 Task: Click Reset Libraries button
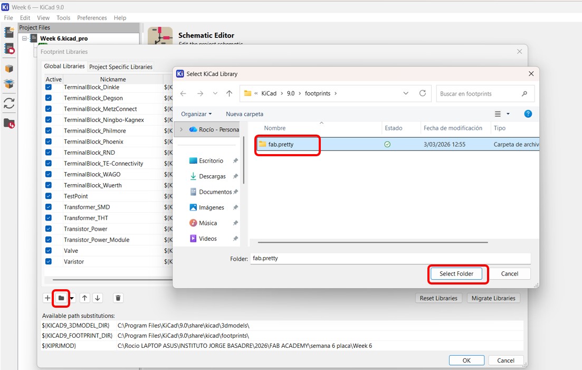(438, 298)
